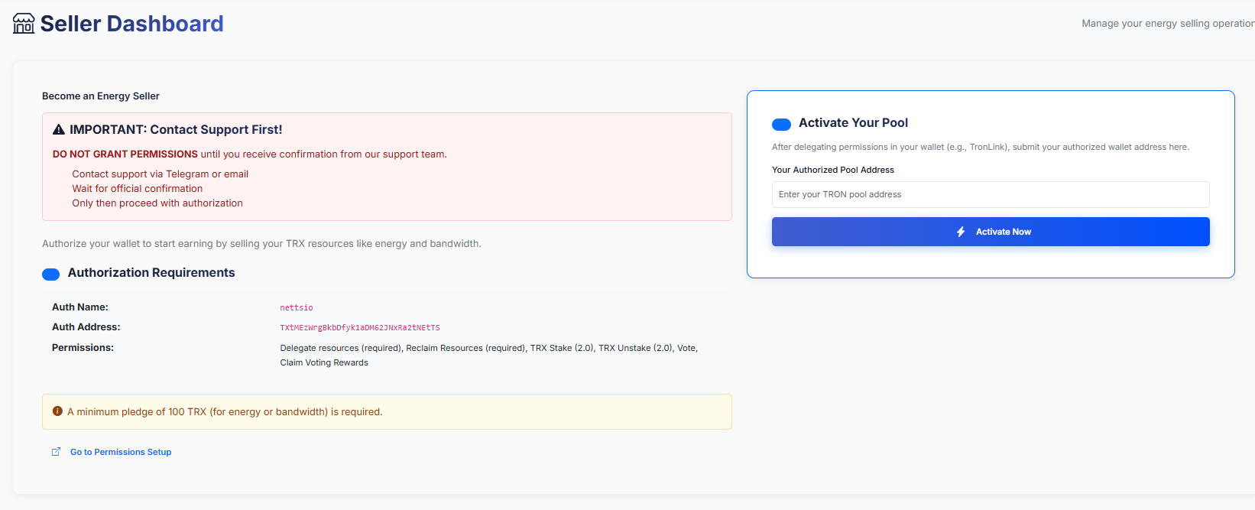Click the Auth Name value nettsio
The height and width of the screenshot is (510, 1255).
pos(297,307)
